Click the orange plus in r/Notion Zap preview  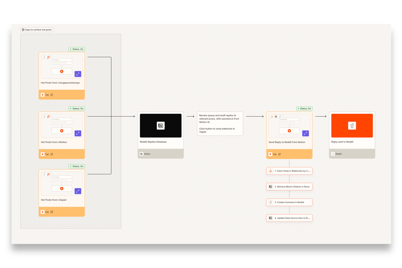pyautogui.click(x=62, y=131)
